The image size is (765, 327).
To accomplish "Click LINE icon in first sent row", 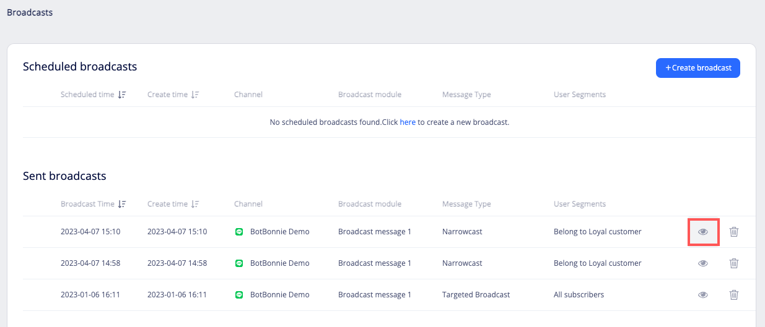I will (x=239, y=232).
